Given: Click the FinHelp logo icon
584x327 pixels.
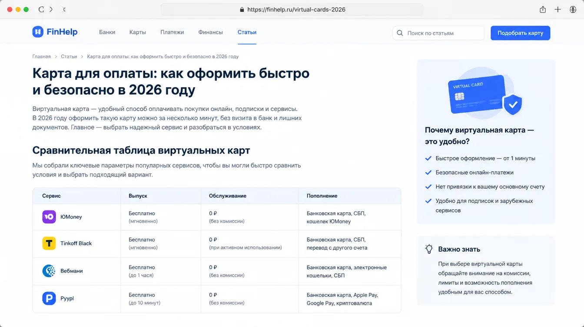Looking at the screenshot, I should click(x=38, y=32).
